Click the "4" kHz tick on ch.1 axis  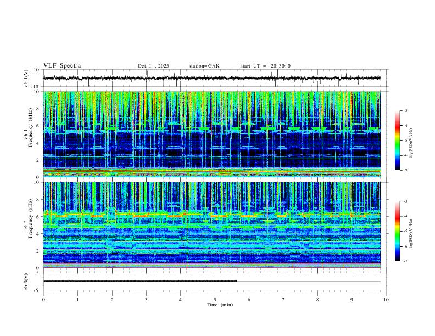pos(38,143)
